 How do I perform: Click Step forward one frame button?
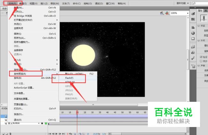(x=60, y=134)
